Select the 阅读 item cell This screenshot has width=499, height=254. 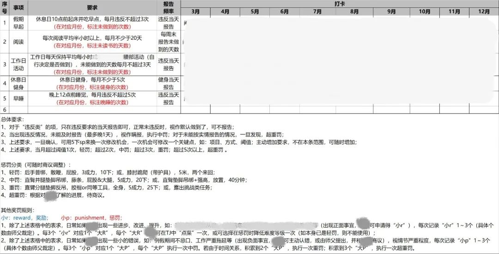click(x=19, y=42)
